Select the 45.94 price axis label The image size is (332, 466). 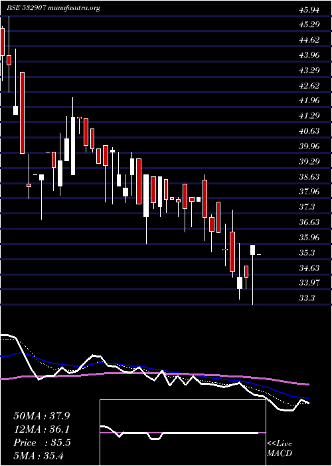[x=309, y=10]
